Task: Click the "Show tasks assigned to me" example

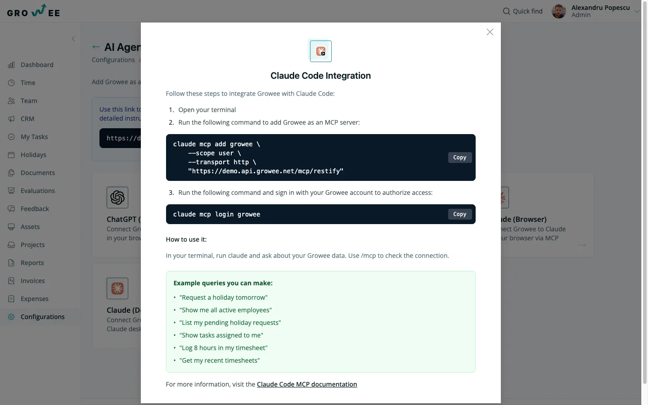Action: point(221,335)
